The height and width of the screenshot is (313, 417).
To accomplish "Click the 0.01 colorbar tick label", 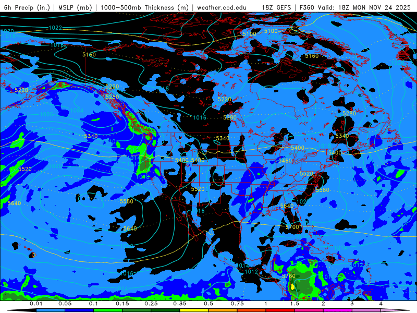I will pyautogui.click(x=36, y=304).
